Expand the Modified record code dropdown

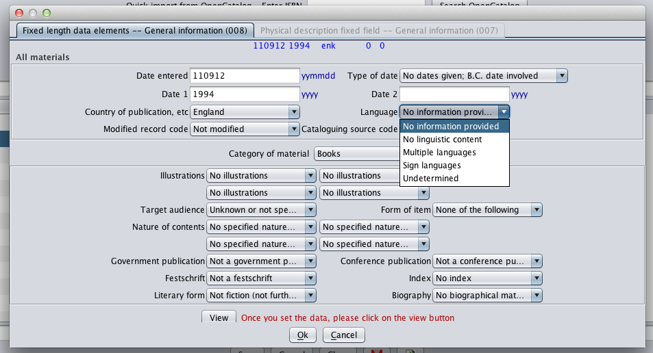245,129
